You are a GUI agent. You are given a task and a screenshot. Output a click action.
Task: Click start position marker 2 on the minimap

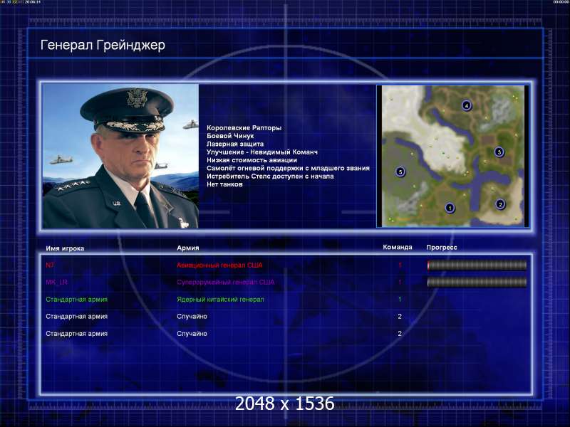(x=500, y=204)
